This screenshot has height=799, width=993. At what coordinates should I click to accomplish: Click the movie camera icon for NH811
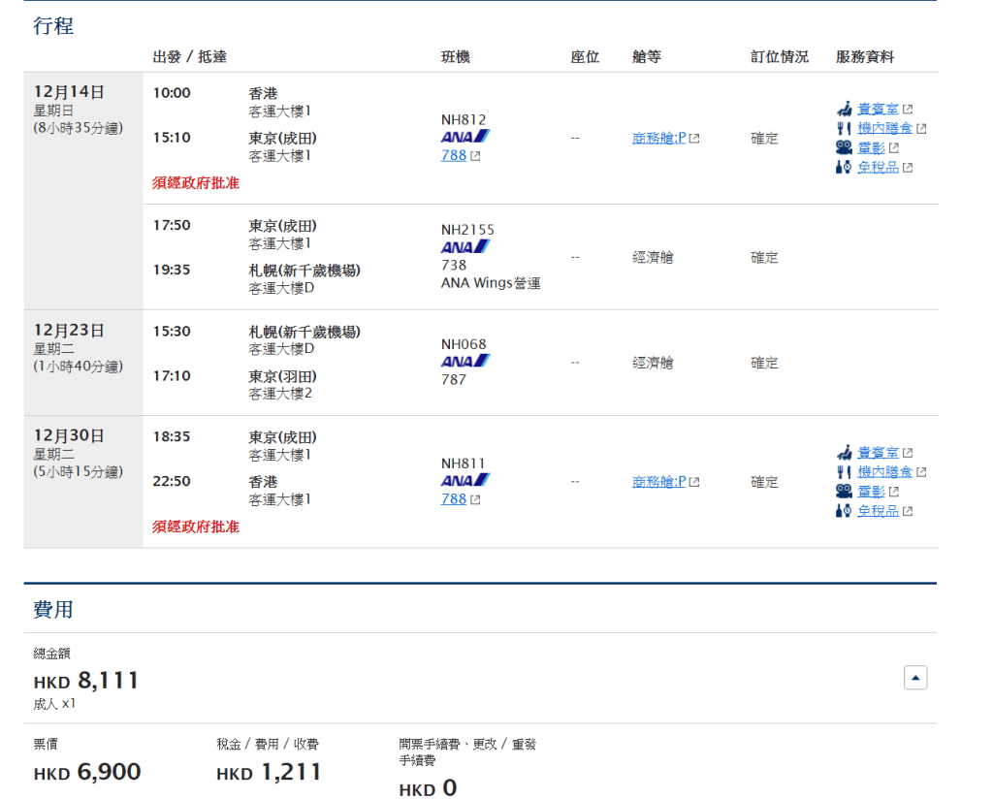click(x=844, y=492)
